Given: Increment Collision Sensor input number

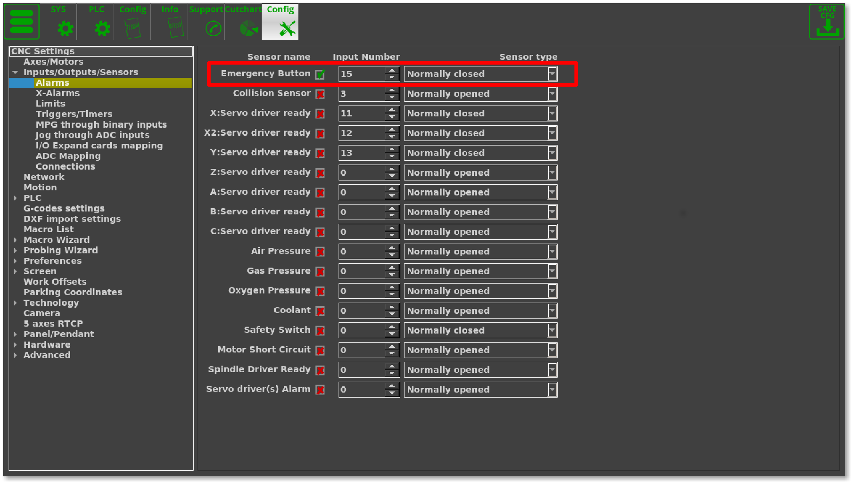Looking at the screenshot, I should click(x=392, y=90).
